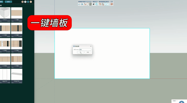This screenshot has height=103, width=187.
Task: Click the gray document panel toolbar icon
Action: coord(90,4)
